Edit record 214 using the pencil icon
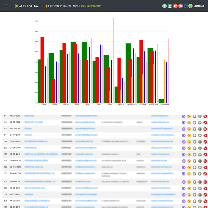Viewport: 208px width, 208px height. (x=189, y=123)
